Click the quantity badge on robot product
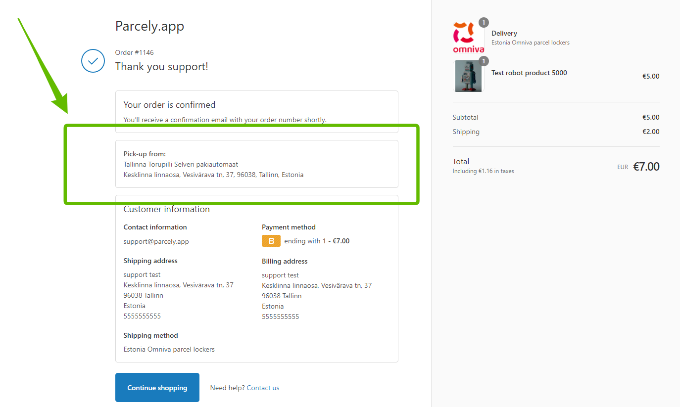The width and height of the screenshot is (680, 407). 484,61
